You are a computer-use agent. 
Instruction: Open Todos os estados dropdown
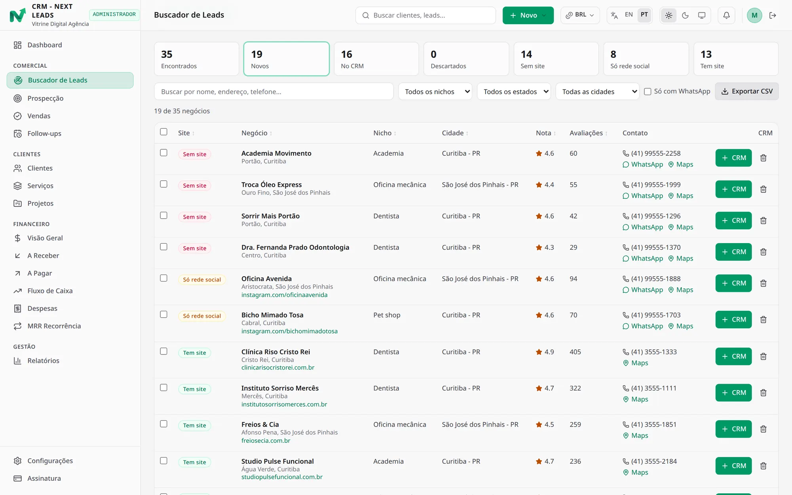click(514, 91)
